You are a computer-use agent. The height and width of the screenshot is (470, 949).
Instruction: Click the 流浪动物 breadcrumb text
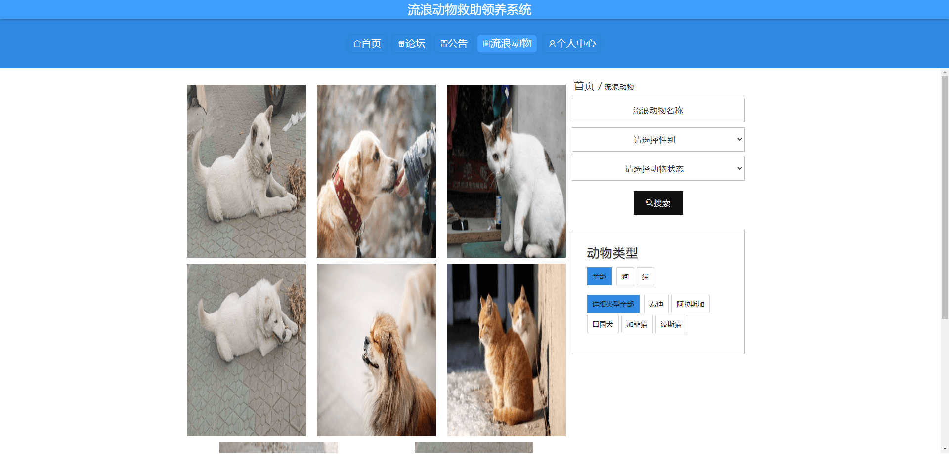tap(619, 87)
